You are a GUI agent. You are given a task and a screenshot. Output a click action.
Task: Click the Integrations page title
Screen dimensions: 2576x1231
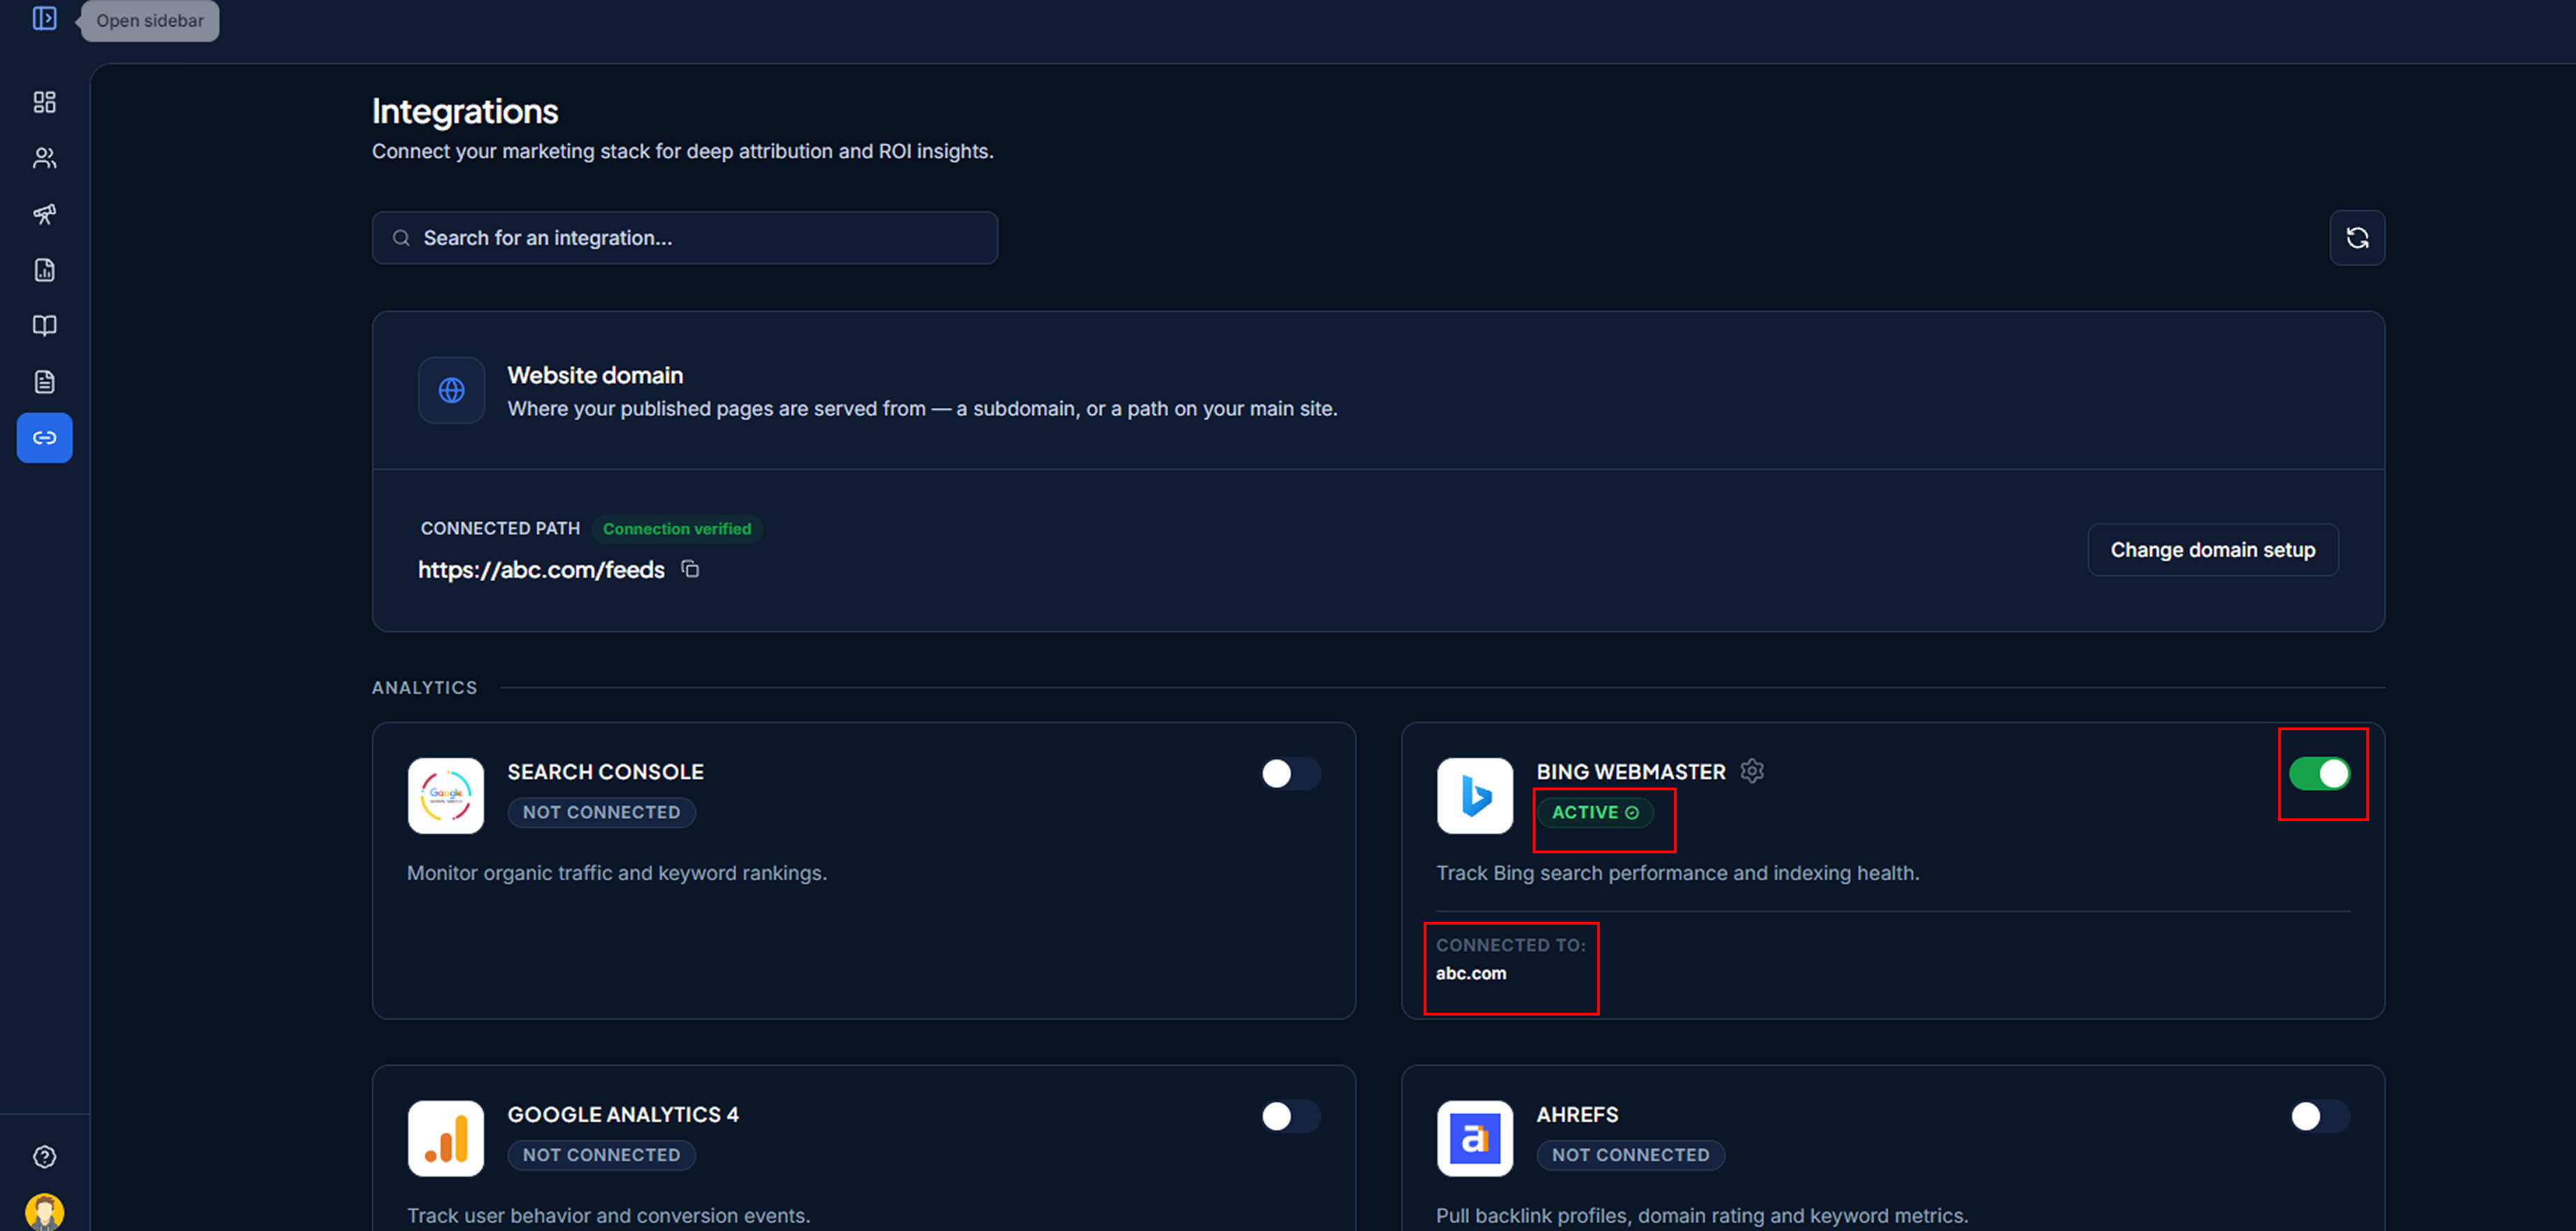465,111
